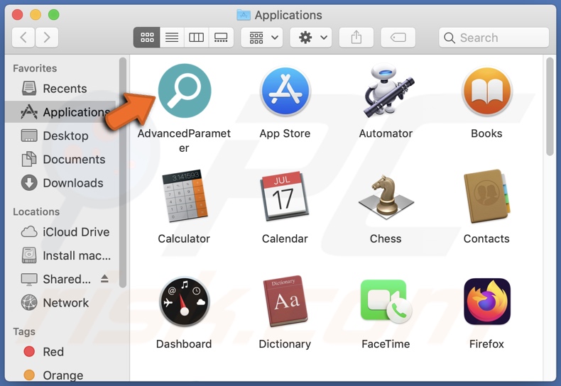Open the gear action menu
The height and width of the screenshot is (386, 561).
pyautogui.click(x=310, y=38)
